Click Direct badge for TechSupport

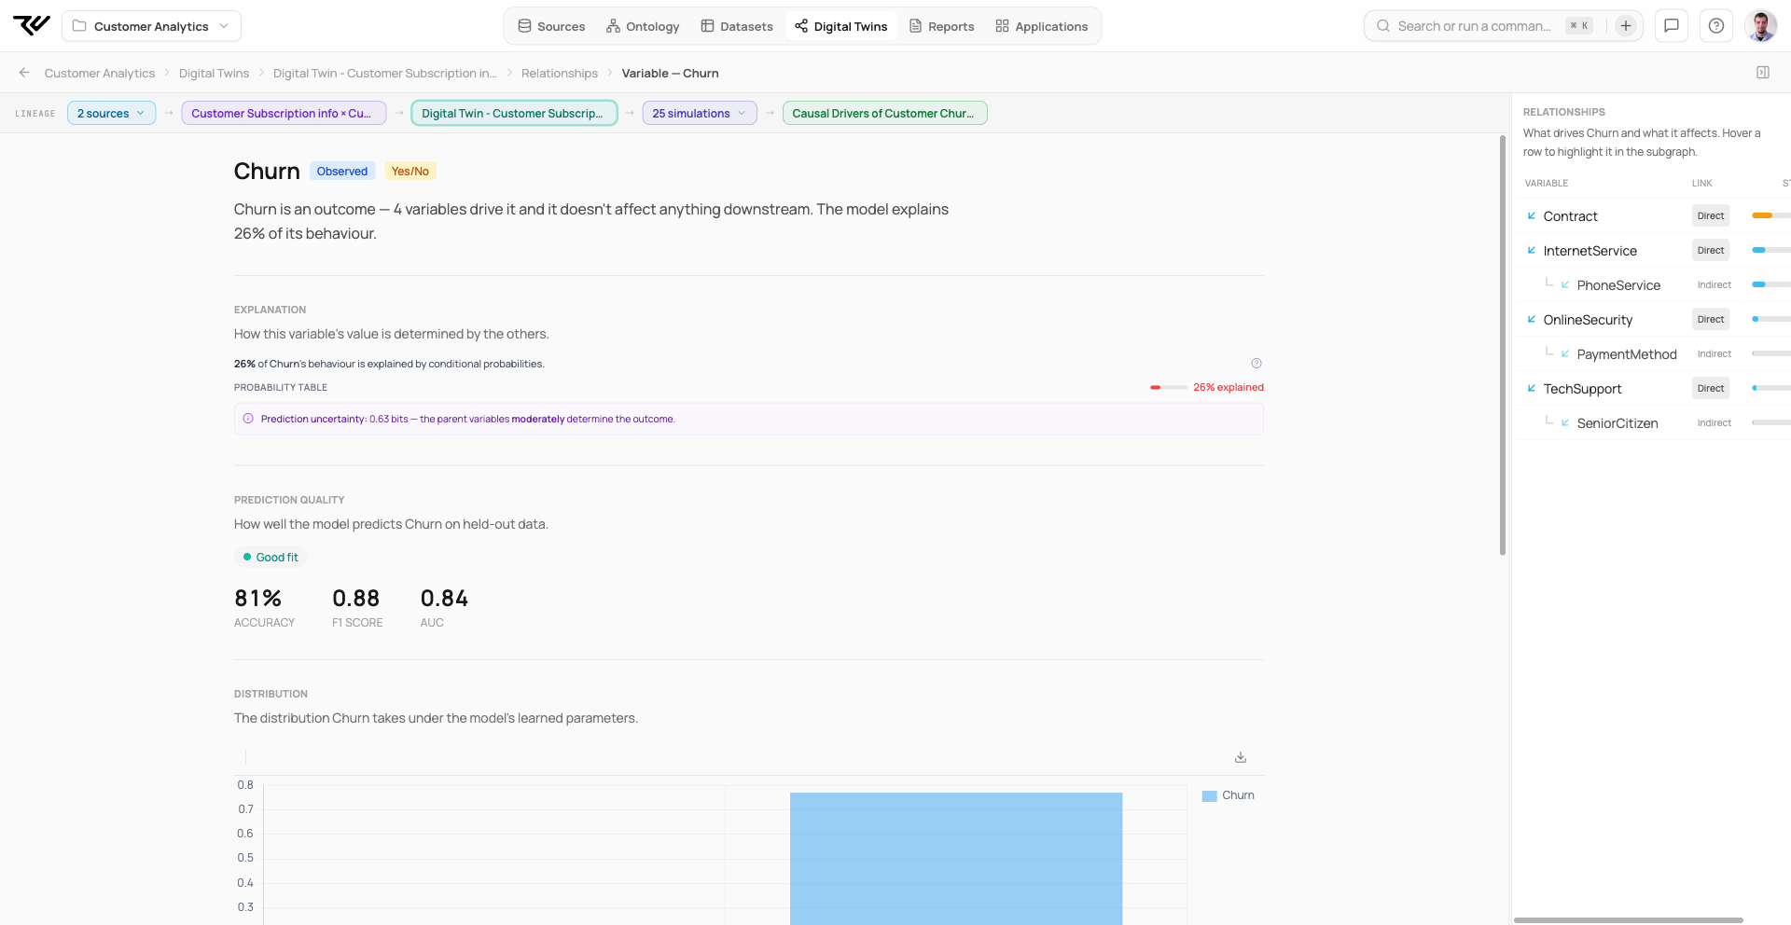(x=1711, y=388)
